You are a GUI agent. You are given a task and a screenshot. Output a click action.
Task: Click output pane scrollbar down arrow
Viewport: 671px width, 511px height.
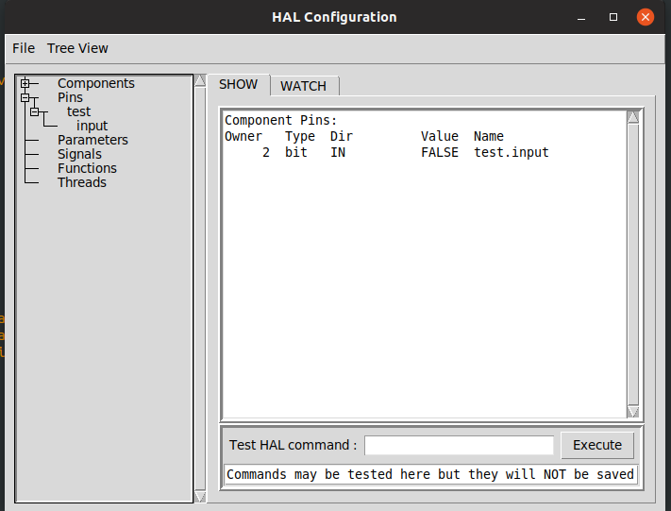(633, 412)
